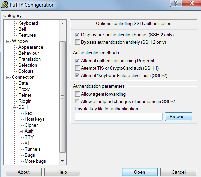Viewport: 201px width, 177px height.
Task: Click the category list scrollbar thumb
Action: pyautogui.click(x=62, y=97)
